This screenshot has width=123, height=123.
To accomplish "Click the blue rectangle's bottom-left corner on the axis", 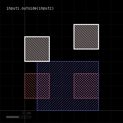I will (37, 110).
